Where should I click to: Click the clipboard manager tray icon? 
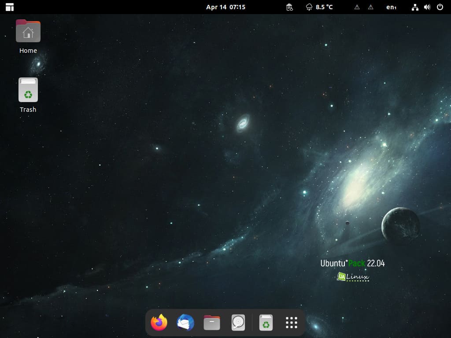tap(290, 7)
